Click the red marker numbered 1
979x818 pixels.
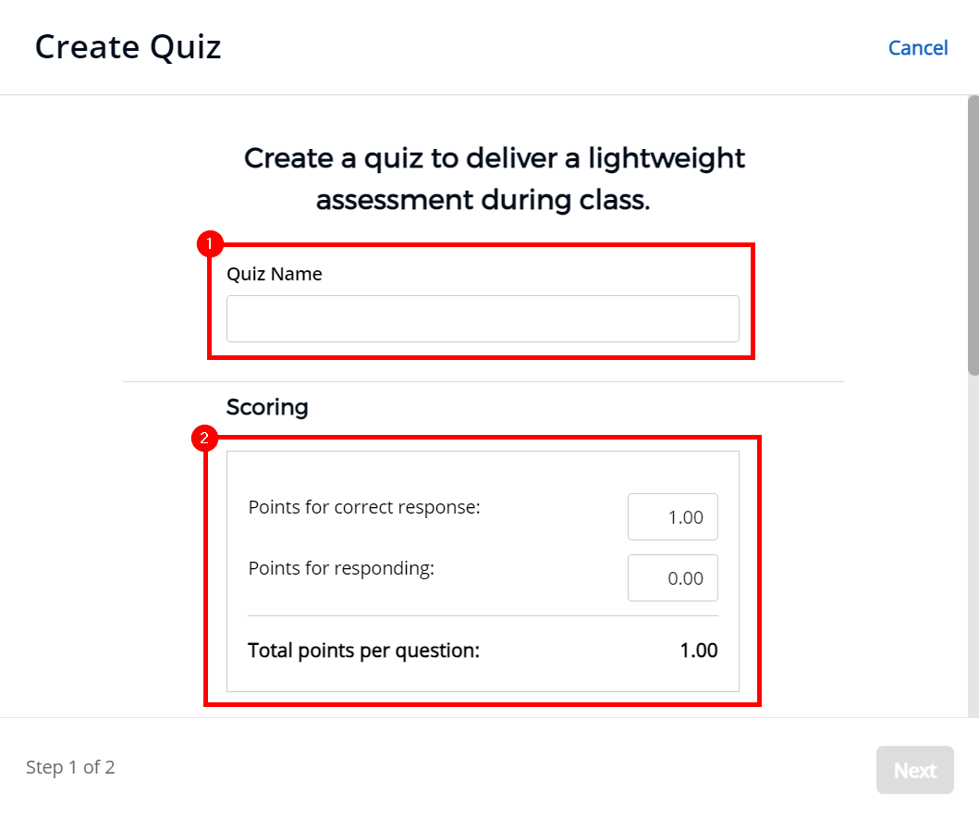pyautogui.click(x=209, y=243)
